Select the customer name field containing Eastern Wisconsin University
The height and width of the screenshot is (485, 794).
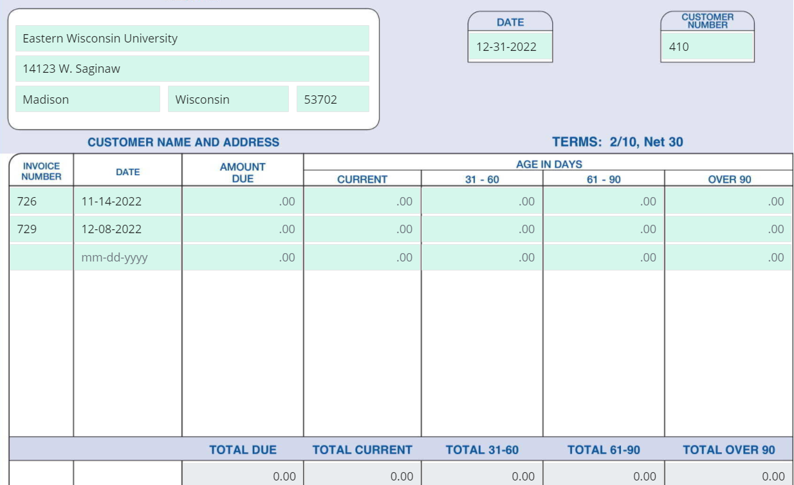coord(193,38)
